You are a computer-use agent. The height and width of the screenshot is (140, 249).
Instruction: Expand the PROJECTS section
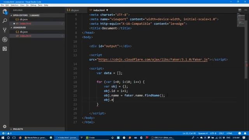[37, 129]
